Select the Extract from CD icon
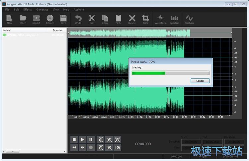This screenshot has height=161, width=249. (x=50, y=19)
